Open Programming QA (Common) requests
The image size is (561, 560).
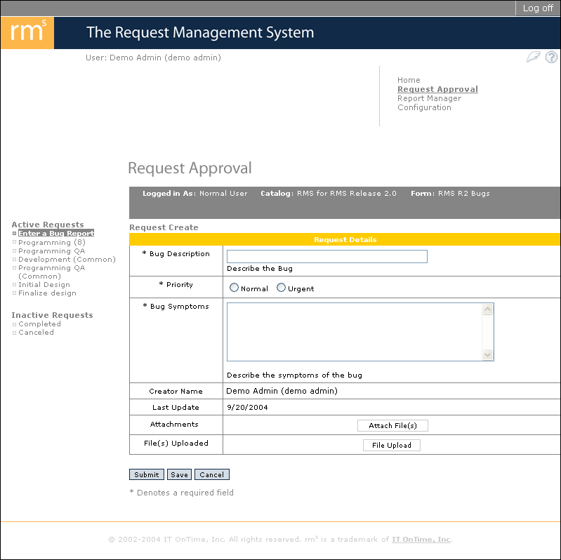(51, 272)
